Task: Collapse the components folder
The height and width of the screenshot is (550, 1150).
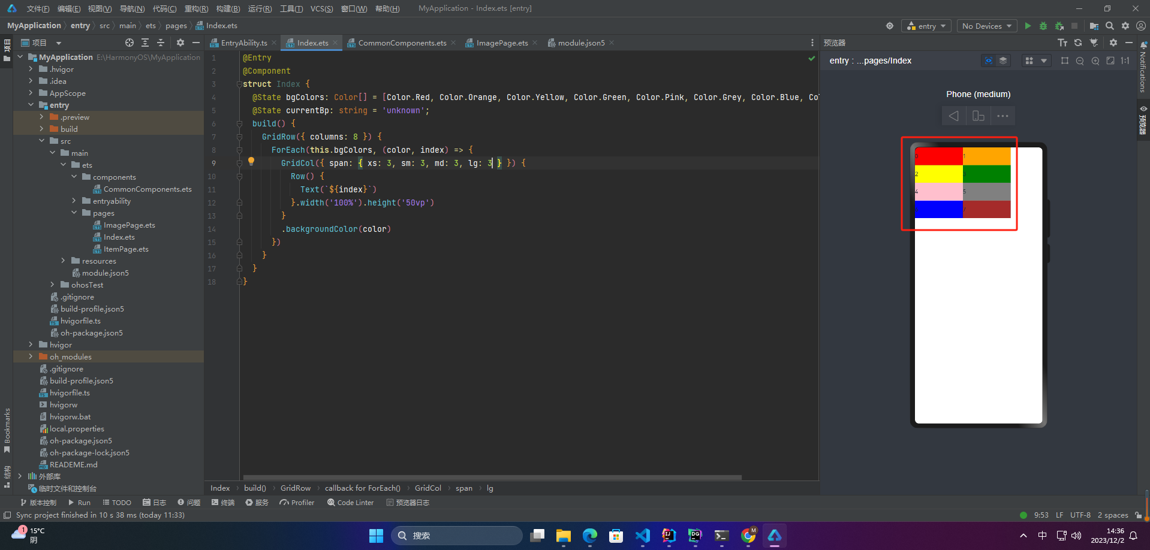Action: click(74, 177)
